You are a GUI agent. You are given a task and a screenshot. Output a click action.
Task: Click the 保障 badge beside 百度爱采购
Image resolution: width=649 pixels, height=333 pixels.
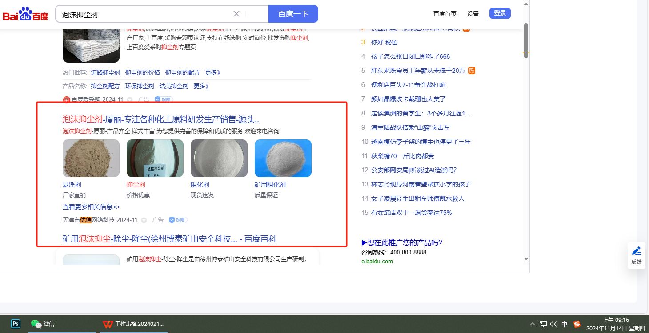coord(164,99)
